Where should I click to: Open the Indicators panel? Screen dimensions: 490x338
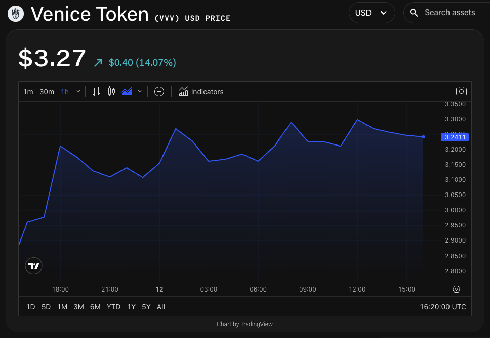pos(201,92)
